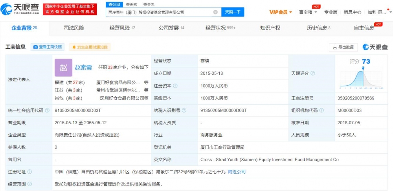This screenshot has width=393, height=191.
Task: Click 查看工商快照 button
Action: [x=48, y=47]
